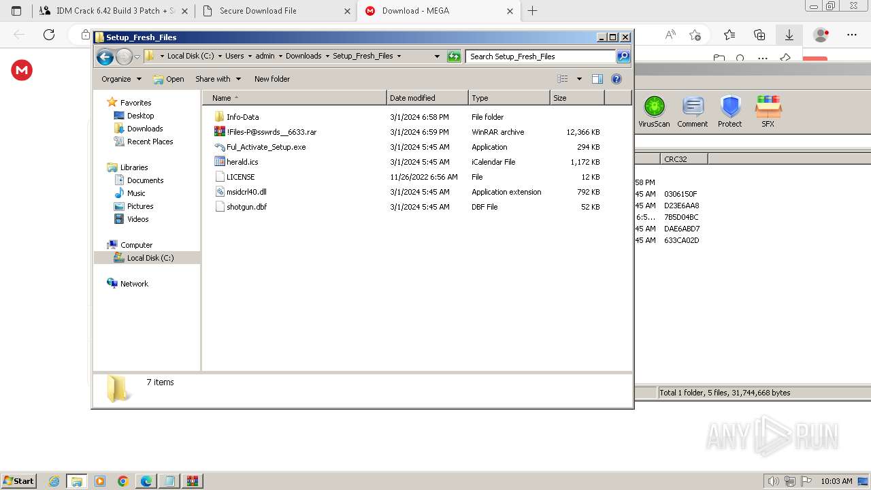This screenshot has width=871, height=490.
Task: Click the Open button in toolbar
Action: [169, 79]
